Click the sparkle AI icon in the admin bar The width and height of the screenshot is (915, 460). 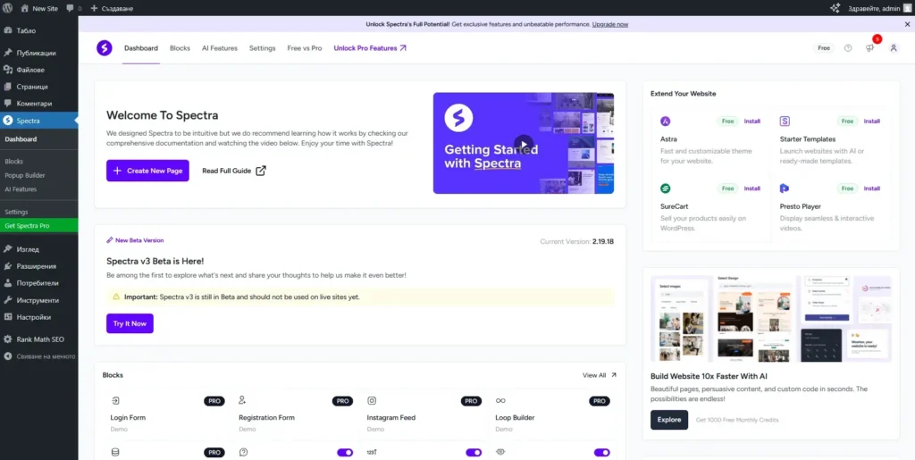point(835,8)
